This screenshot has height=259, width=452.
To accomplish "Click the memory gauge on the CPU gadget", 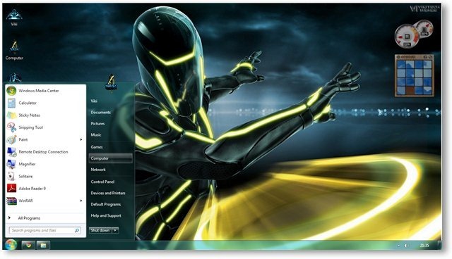I will [x=424, y=28].
